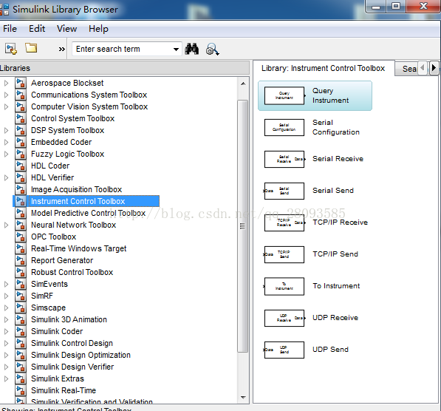This screenshot has height=411, width=441.
Task: Open the View menu
Action: (66, 29)
